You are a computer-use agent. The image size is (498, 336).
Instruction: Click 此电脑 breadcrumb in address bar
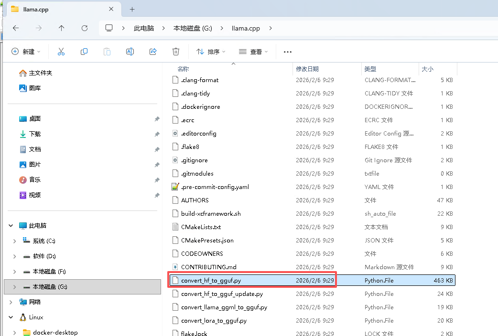click(x=143, y=28)
